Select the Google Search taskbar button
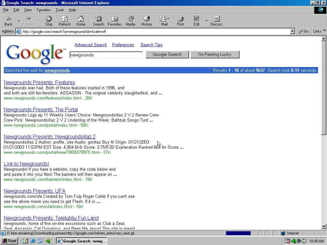 pos(82,241)
